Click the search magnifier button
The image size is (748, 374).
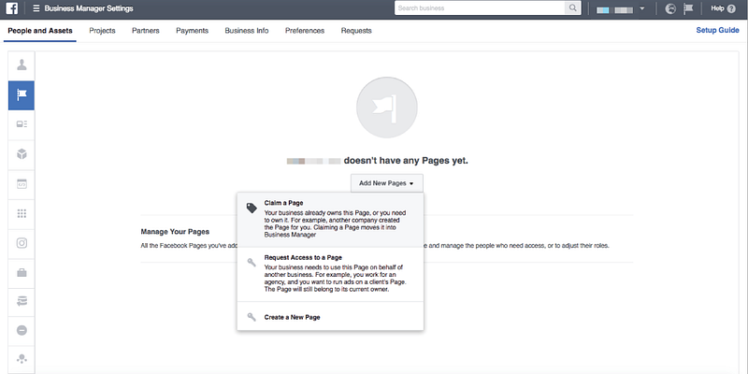pos(572,8)
